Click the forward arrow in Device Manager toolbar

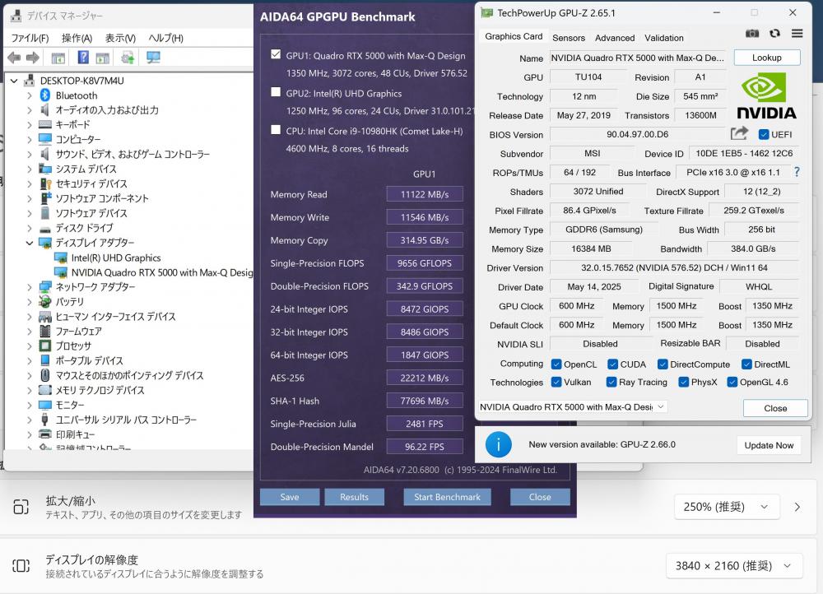click(33, 58)
